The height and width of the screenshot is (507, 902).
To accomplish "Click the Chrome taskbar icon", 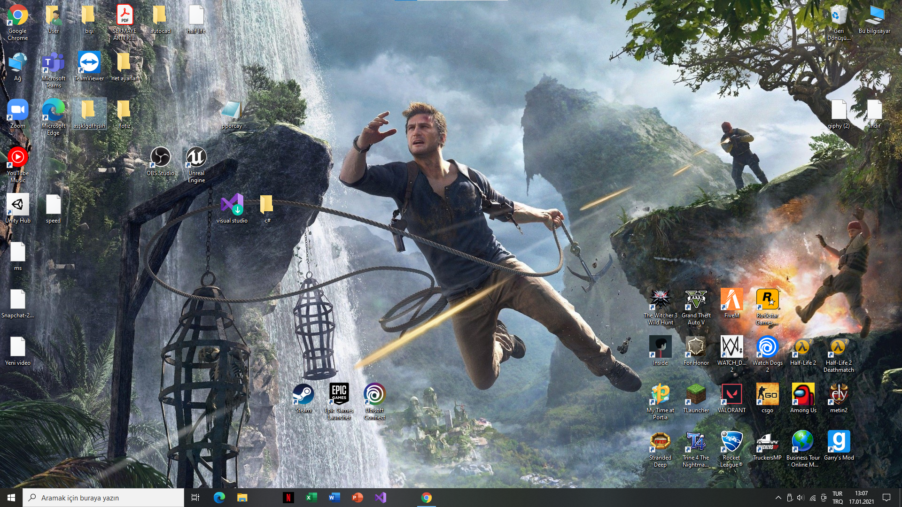I will 426,498.
